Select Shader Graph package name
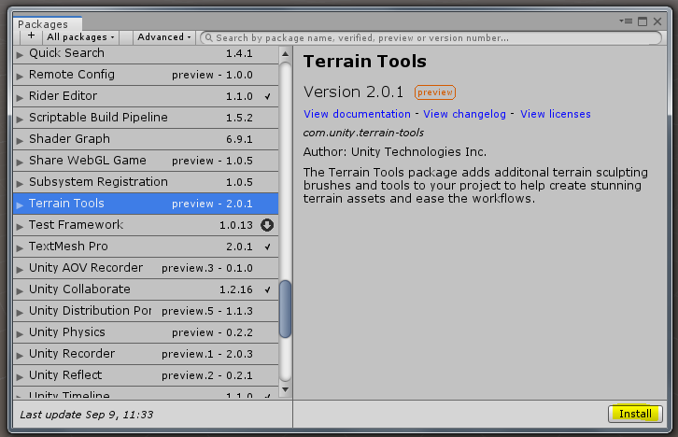 pyautogui.click(x=69, y=139)
